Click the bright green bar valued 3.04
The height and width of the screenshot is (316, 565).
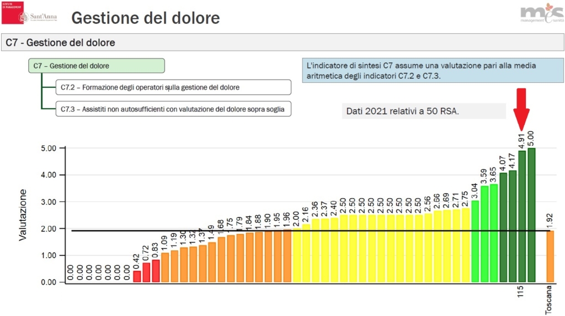pyautogui.click(x=475, y=241)
